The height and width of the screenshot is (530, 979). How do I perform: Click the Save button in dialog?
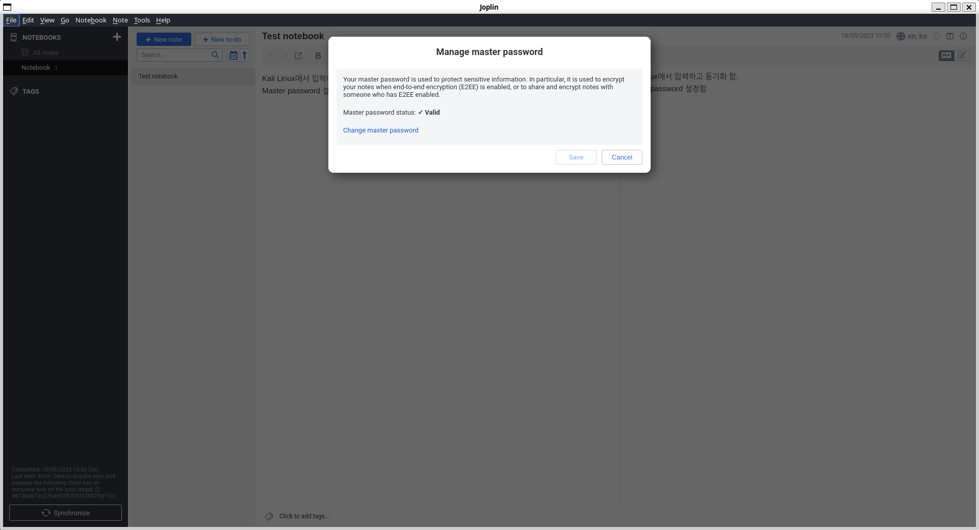tap(576, 157)
